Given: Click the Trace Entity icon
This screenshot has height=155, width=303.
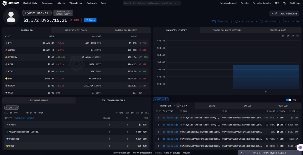Looking at the screenshot, I should click(262, 21).
